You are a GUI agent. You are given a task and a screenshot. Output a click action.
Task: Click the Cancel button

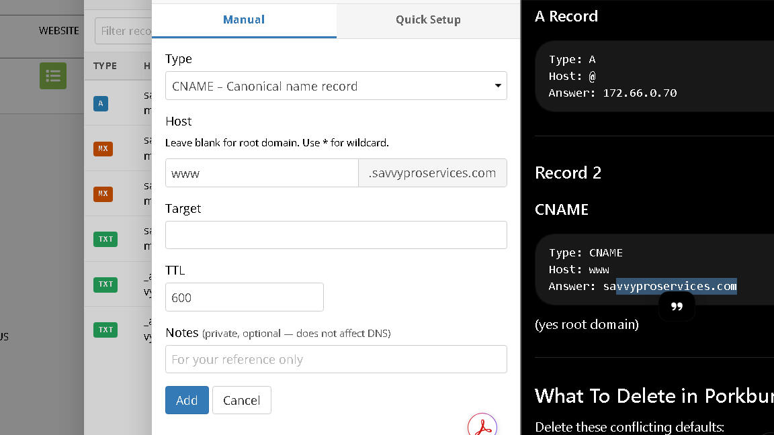tap(241, 400)
